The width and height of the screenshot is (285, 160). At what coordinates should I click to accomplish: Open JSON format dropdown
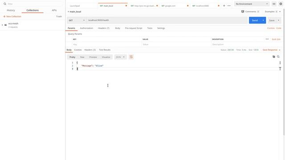[x=120, y=57]
